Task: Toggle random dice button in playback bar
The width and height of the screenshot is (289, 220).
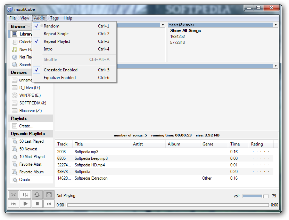Action: pyautogui.click(x=49, y=195)
